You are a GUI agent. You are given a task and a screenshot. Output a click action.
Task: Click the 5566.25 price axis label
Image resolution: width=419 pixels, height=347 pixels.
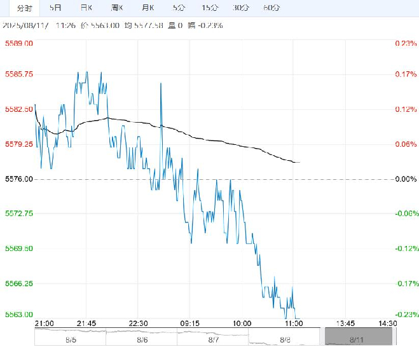tap(19, 283)
